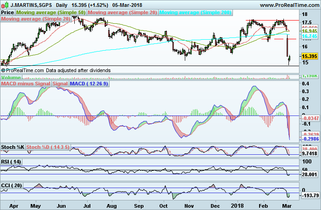Click the 100 level on the RSI axis
321x210 pixels.
pos(307,162)
